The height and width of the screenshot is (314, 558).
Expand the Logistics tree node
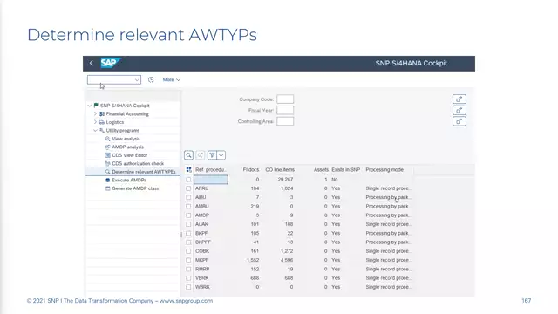(95, 122)
